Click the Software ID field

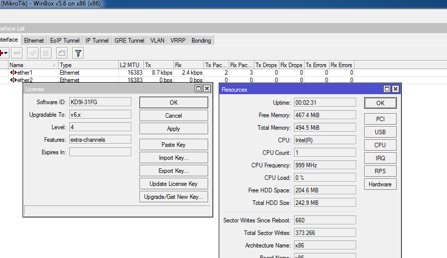point(100,102)
